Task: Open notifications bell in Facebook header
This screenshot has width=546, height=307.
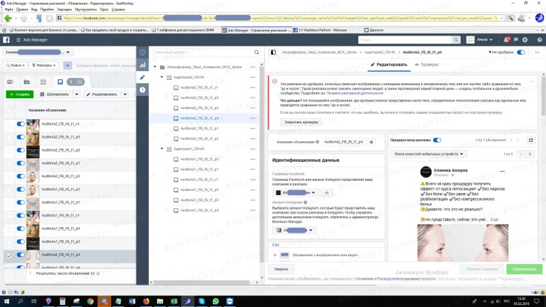Action: (506, 40)
